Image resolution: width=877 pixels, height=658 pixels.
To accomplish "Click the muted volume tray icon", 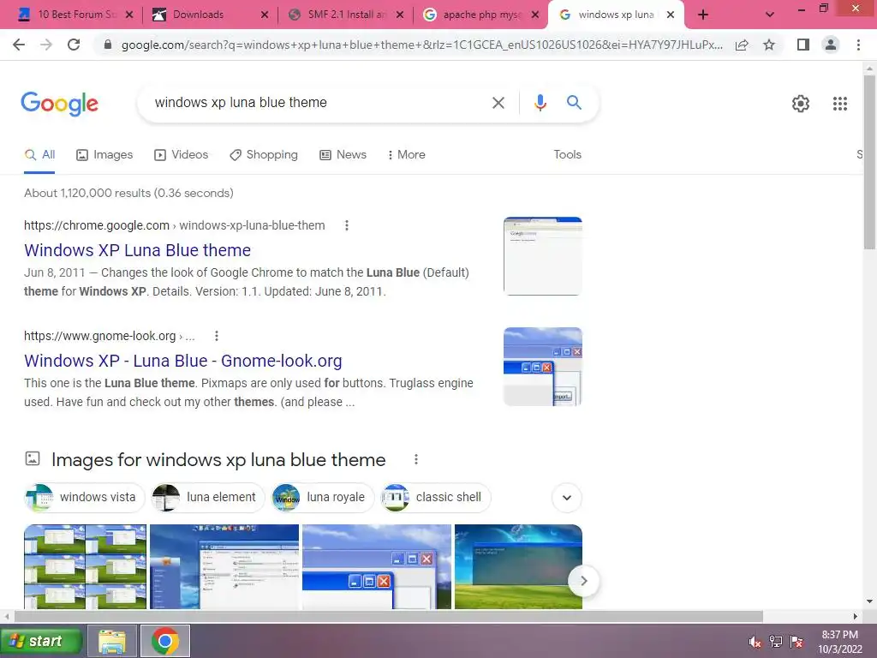I will (x=755, y=642).
